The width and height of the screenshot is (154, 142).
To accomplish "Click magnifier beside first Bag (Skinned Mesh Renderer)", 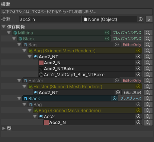I will pyautogui.click(x=148, y=51).
